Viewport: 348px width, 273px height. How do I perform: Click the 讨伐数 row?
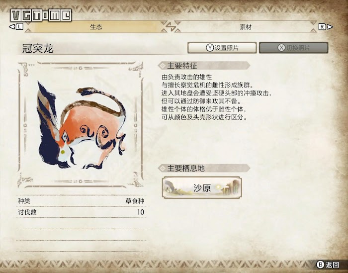(x=81, y=212)
